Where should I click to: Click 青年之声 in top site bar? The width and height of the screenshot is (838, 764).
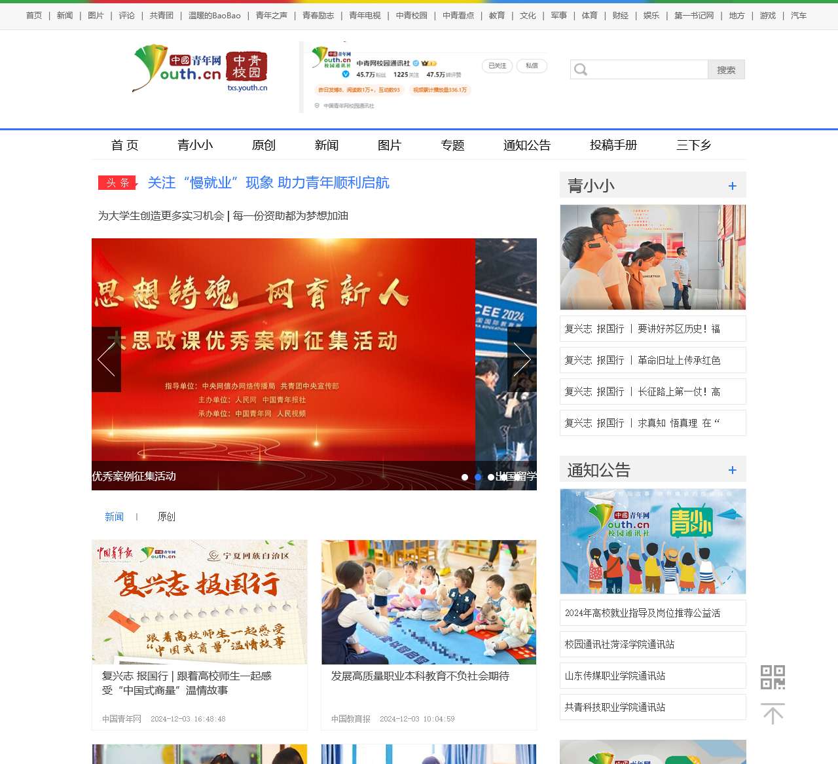(272, 15)
